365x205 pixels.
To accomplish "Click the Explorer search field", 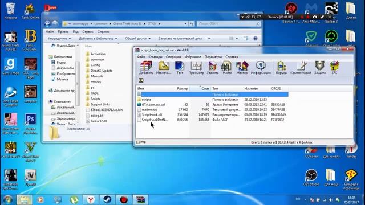I will [x=229, y=24].
